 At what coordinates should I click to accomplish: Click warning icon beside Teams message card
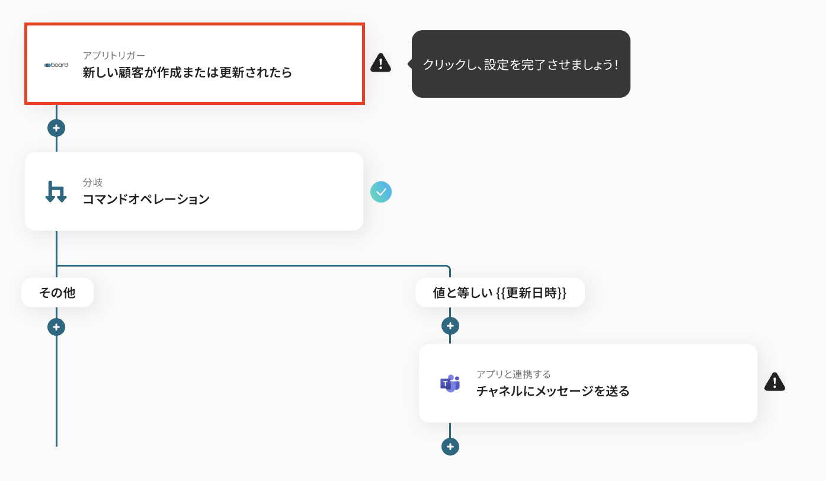point(774,382)
